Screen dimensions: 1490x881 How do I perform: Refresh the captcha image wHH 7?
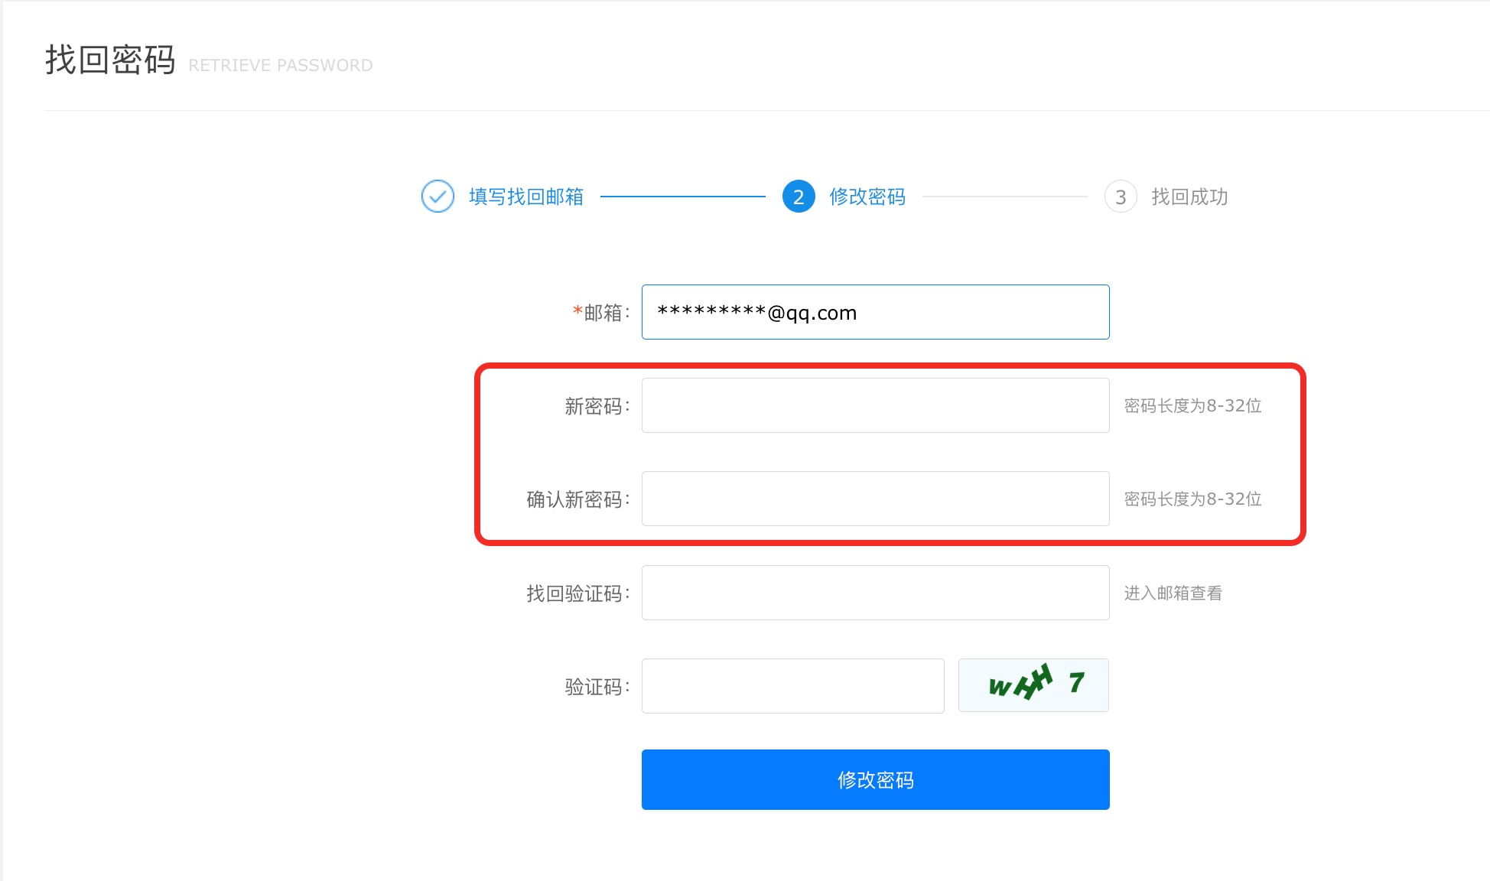(1033, 685)
